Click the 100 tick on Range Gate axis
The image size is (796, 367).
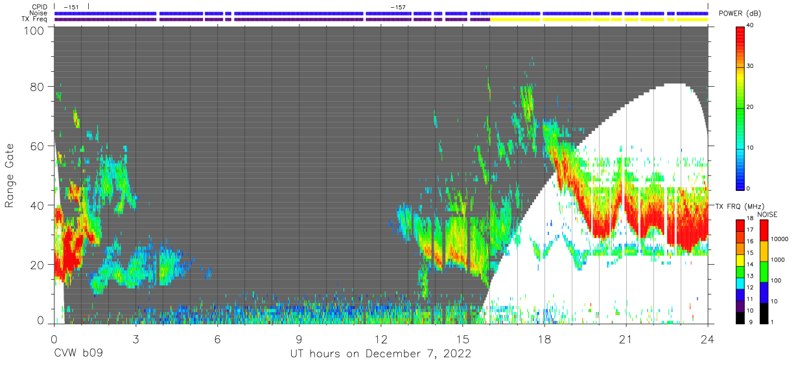click(x=33, y=30)
